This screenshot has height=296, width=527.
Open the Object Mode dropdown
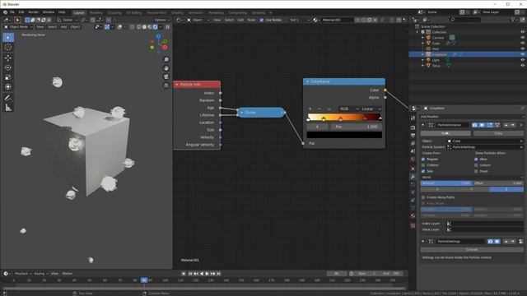tap(18, 27)
